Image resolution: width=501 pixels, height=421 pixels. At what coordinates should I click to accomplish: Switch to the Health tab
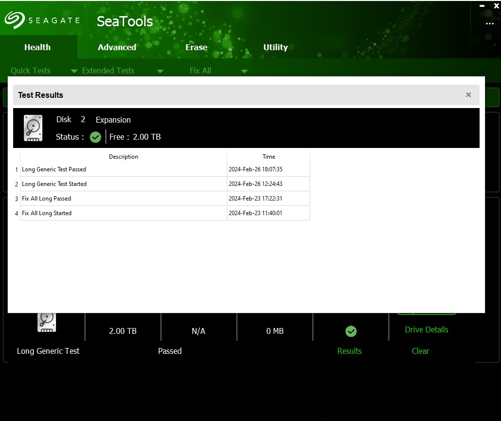pos(37,47)
